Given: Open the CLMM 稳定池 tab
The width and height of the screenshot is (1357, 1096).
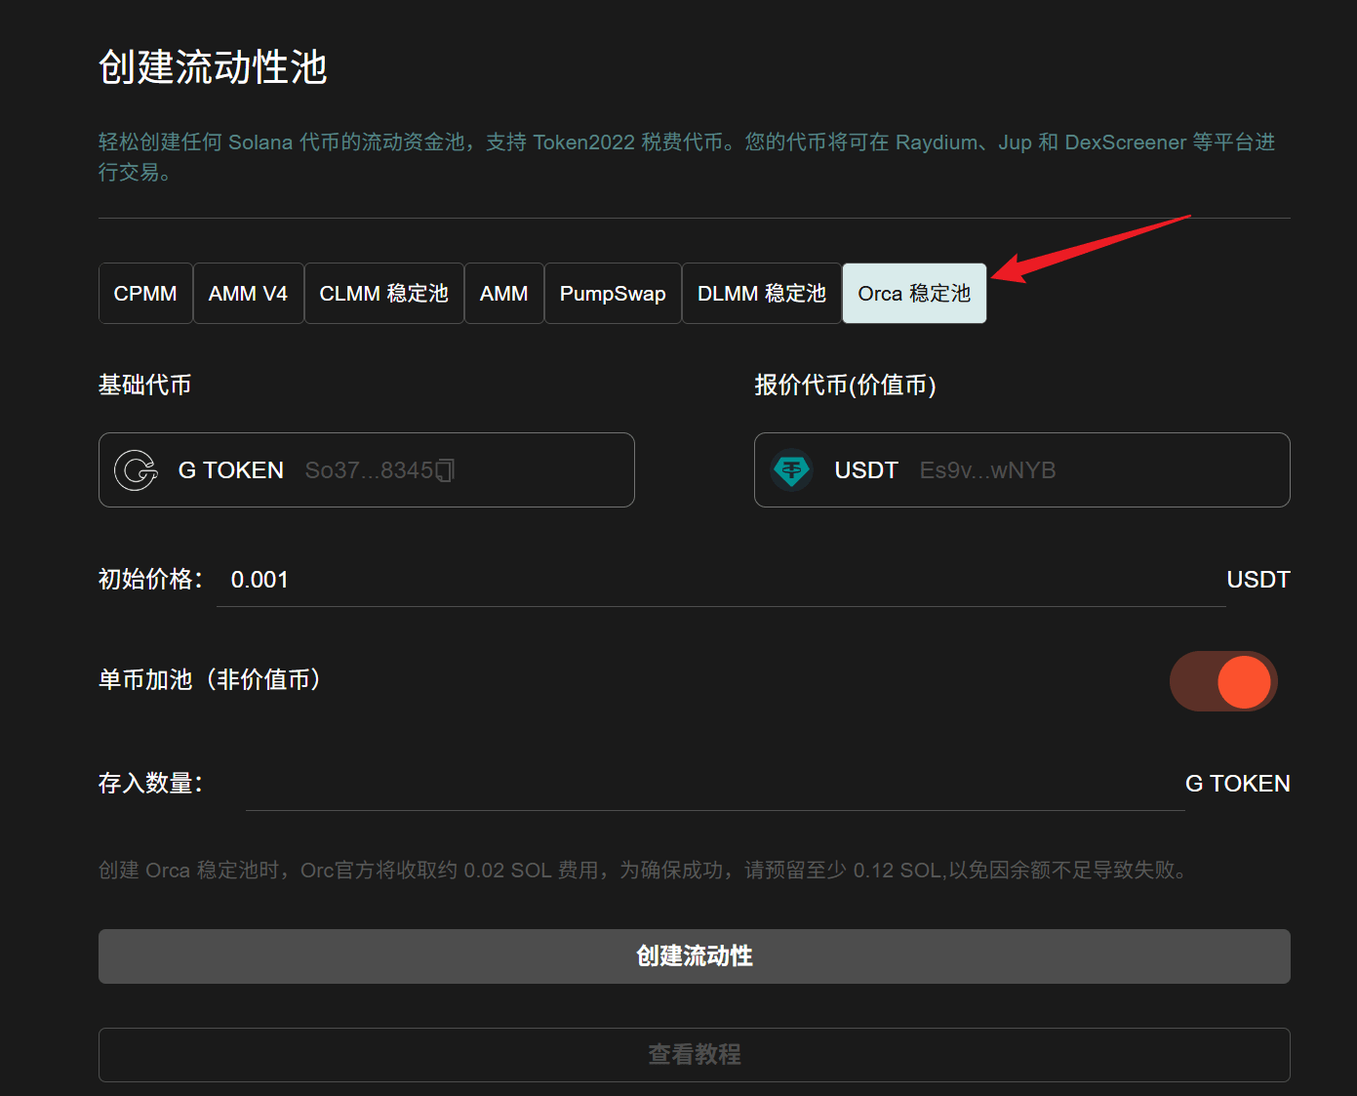Looking at the screenshot, I should click(383, 293).
